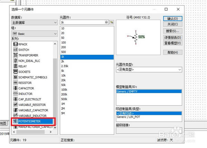Select the SOCKETS family icon

pos(16,72)
